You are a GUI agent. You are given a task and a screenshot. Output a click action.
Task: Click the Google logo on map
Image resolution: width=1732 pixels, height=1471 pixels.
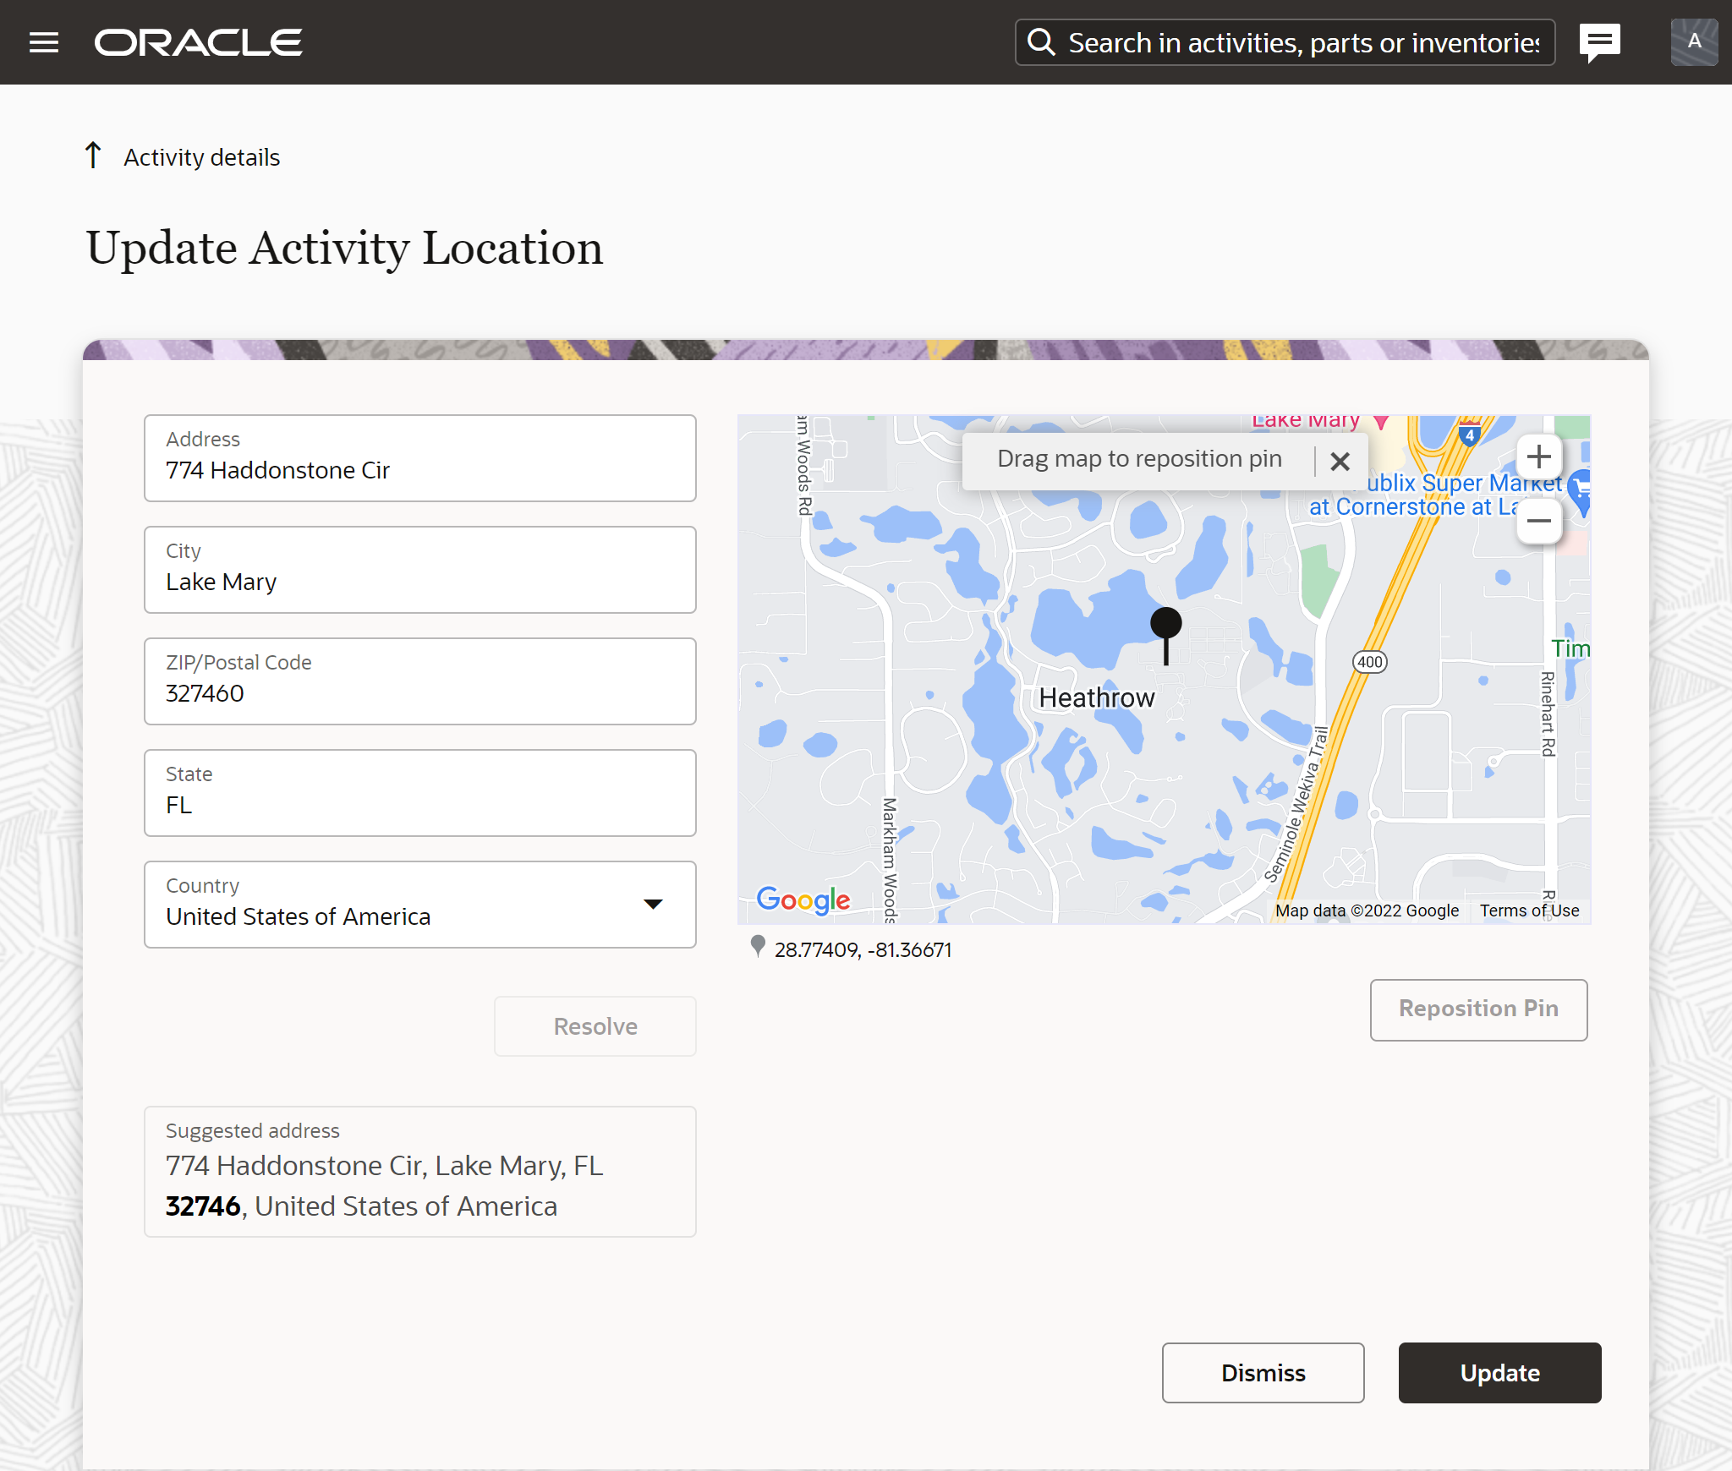coord(803,900)
